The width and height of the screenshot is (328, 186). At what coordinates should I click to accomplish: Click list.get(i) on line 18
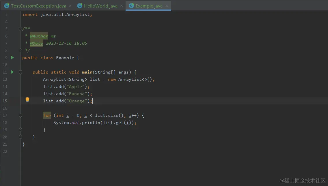(x=117, y=123)
